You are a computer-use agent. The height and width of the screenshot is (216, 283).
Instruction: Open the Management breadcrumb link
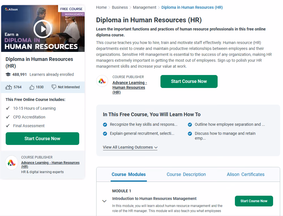[145, 7]
